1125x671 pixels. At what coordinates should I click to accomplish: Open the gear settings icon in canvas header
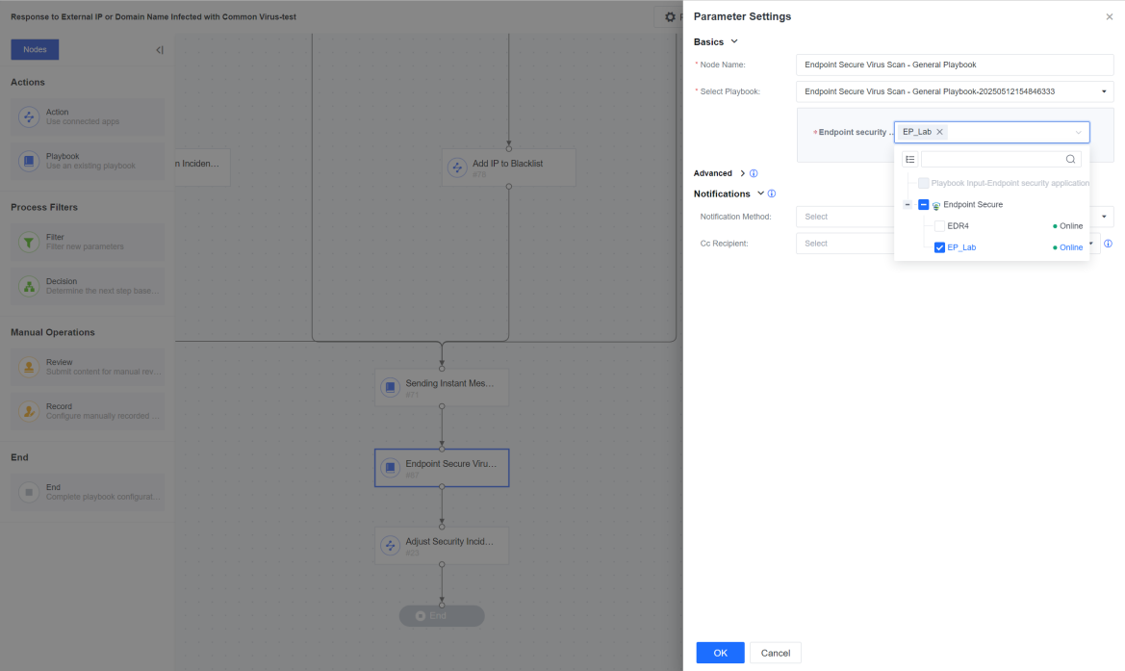670,17
